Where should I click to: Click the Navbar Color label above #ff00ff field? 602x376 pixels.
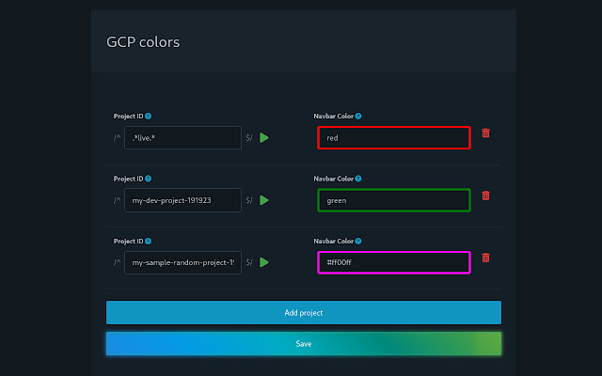pos(333,241)
